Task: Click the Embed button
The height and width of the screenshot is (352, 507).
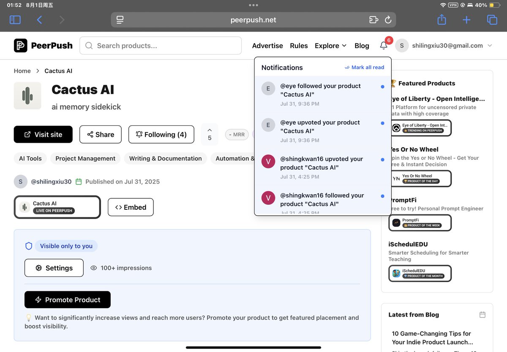Action: pyautogui.click(x=131, y=207)
